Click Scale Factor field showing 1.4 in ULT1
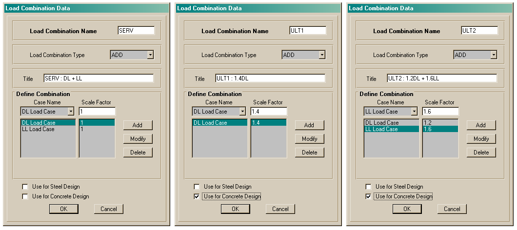Viewport: 517px width, 230px height. (269, 112)
